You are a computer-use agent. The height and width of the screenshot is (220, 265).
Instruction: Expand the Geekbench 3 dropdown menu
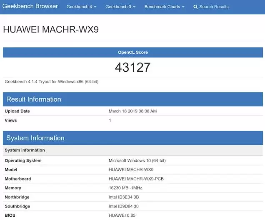[120, 7]
